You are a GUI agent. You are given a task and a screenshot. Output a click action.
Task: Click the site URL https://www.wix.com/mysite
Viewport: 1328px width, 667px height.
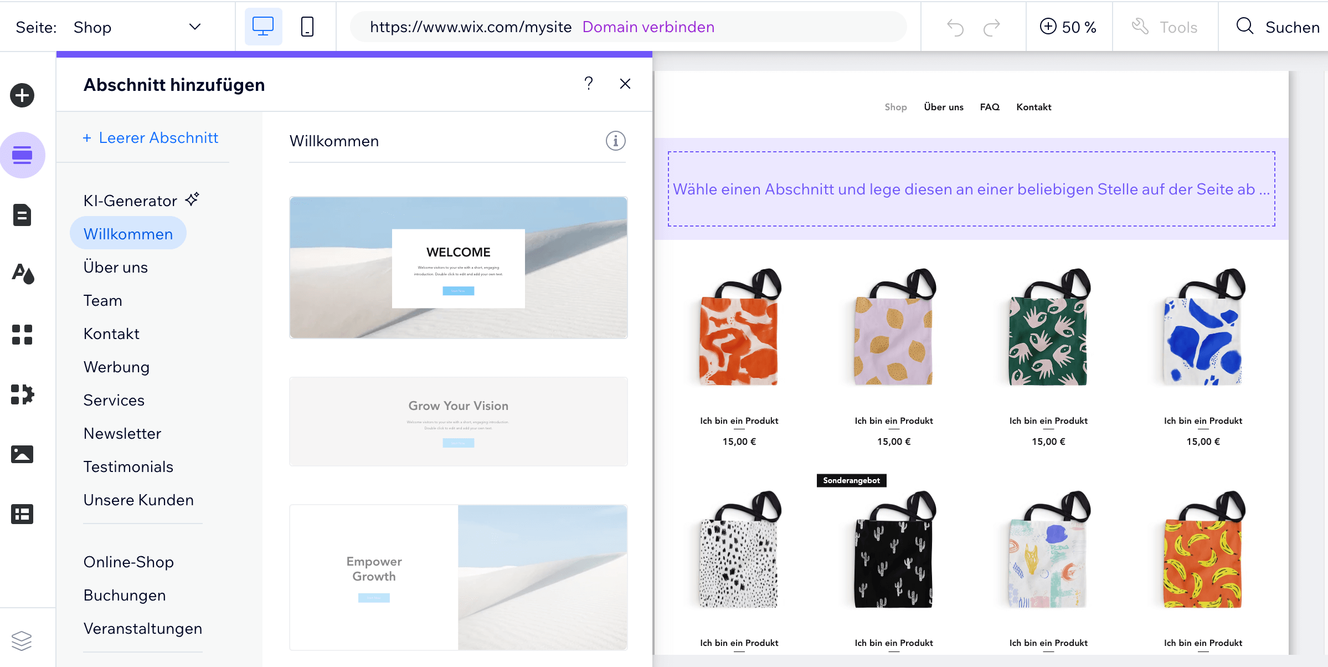pyautogui.click(x=471, y=27)
